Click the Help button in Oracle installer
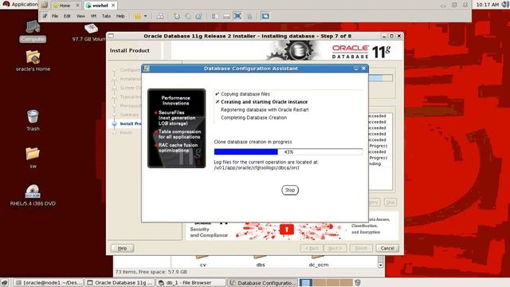The height and width of the screenshot is (287, 510). coord(122,248)
